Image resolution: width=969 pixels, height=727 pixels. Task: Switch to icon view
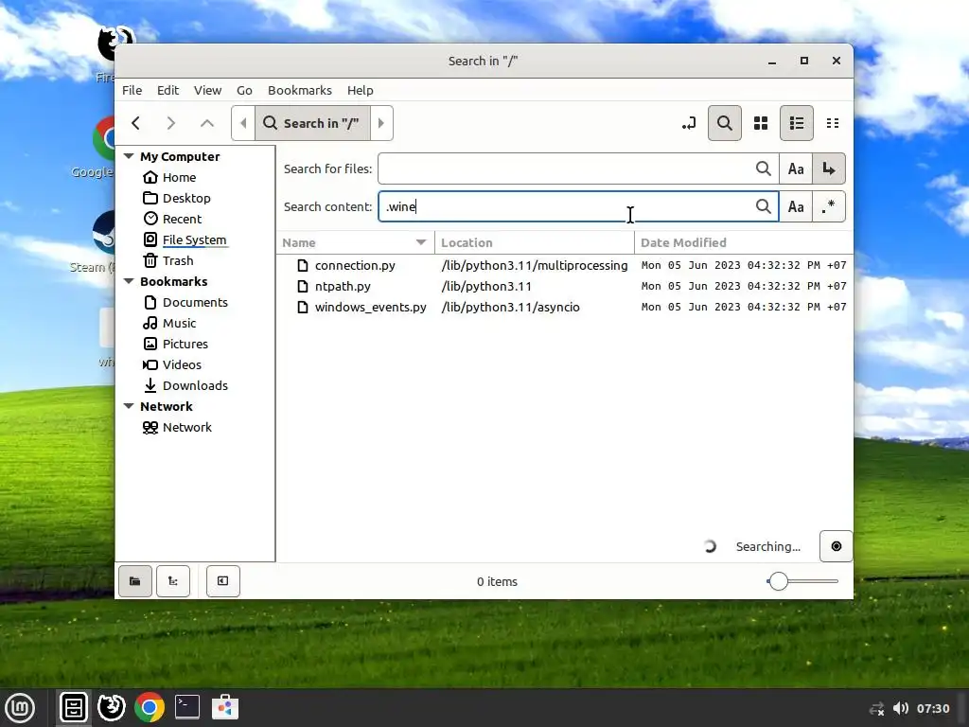tap(761, 123)
